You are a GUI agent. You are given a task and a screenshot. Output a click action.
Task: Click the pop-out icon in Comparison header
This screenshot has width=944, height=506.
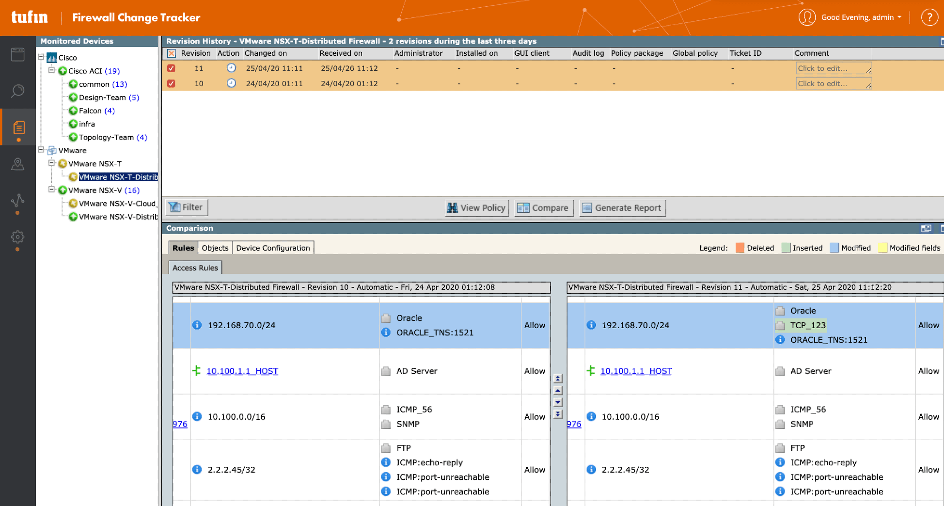(926, 228)
